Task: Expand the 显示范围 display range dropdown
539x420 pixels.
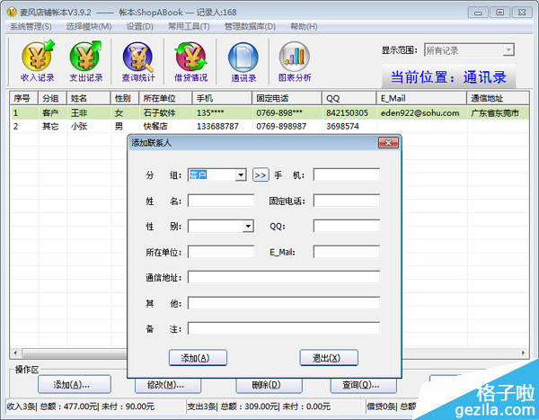Action: click(x=508, y=50)
